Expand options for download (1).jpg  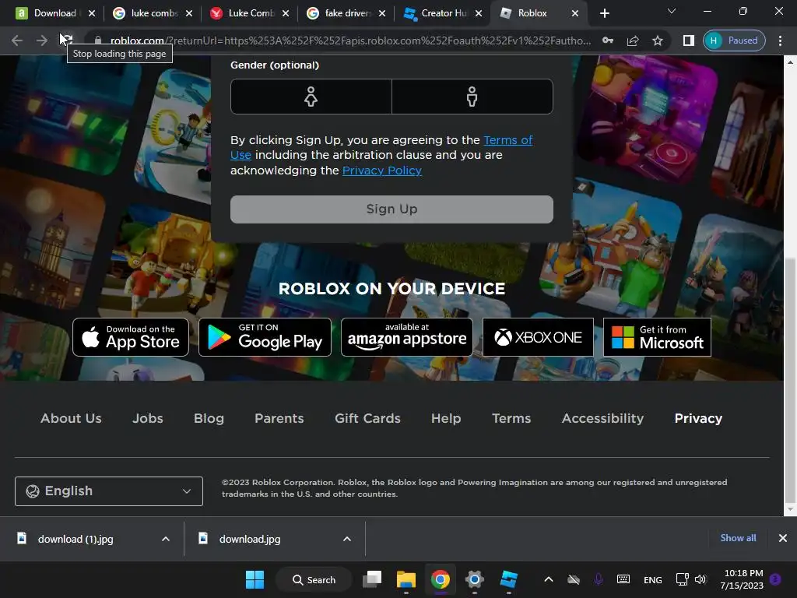click(x=166, y=539)
